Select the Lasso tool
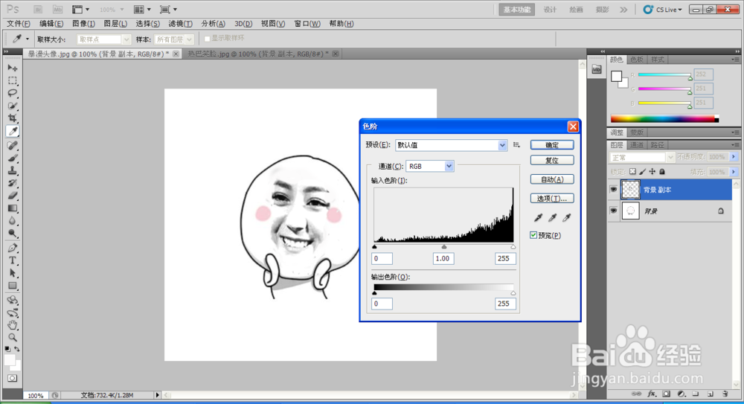This screenshot has width=744, height=404. (x=13, y=93)
